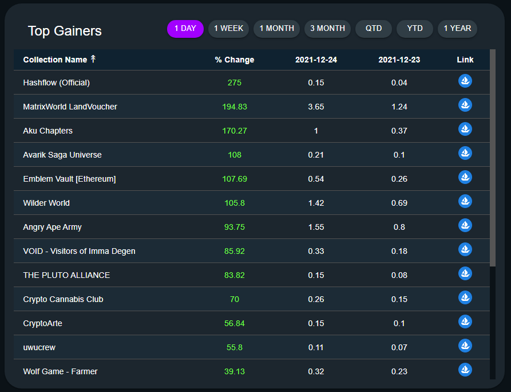Viewport: 511px width, 392px height.
Task: Click Wolf Game's 0.23 previous-day value
Action: coord(399,371)
